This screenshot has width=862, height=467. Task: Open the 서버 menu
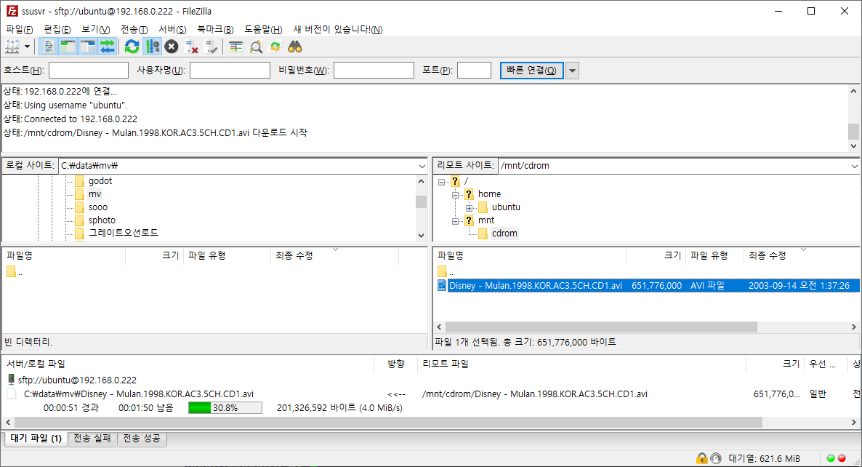172,29
